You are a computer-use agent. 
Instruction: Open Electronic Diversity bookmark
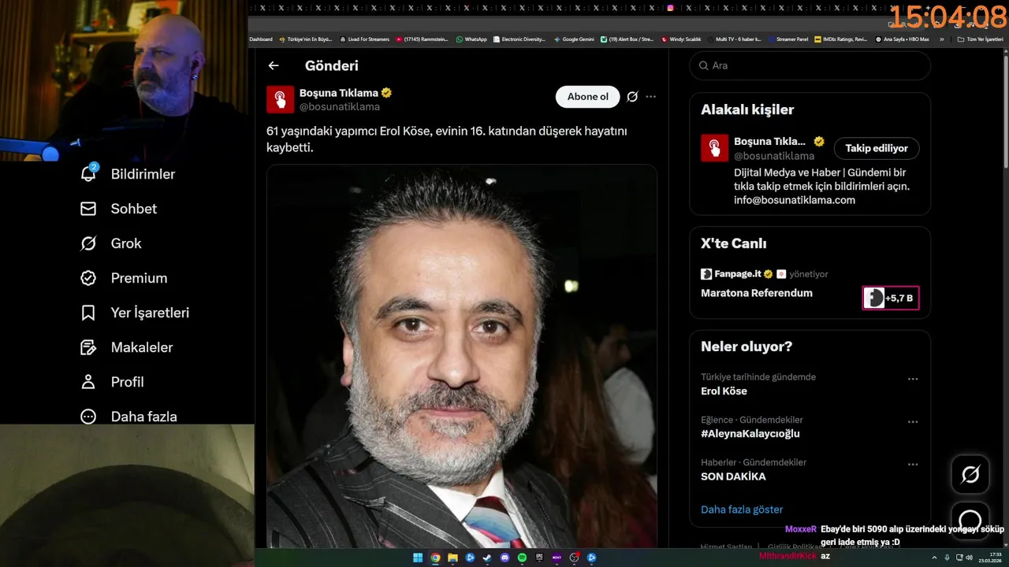pos(519,39)
